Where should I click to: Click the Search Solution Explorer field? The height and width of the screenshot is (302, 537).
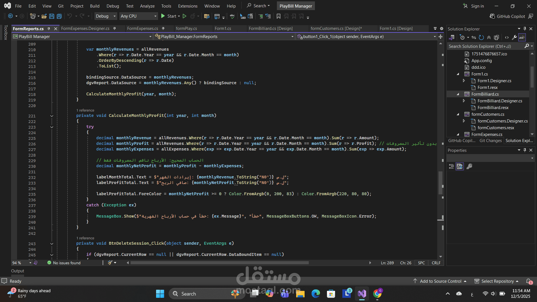click(x=485, y=46)
